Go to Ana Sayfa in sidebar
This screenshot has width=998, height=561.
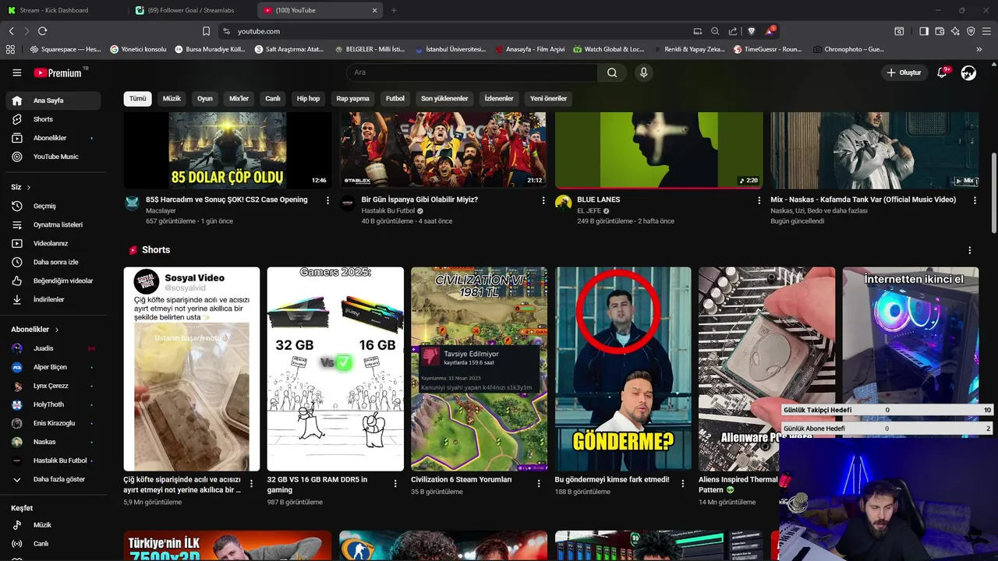pyautogui.click(x=53, y=101)
